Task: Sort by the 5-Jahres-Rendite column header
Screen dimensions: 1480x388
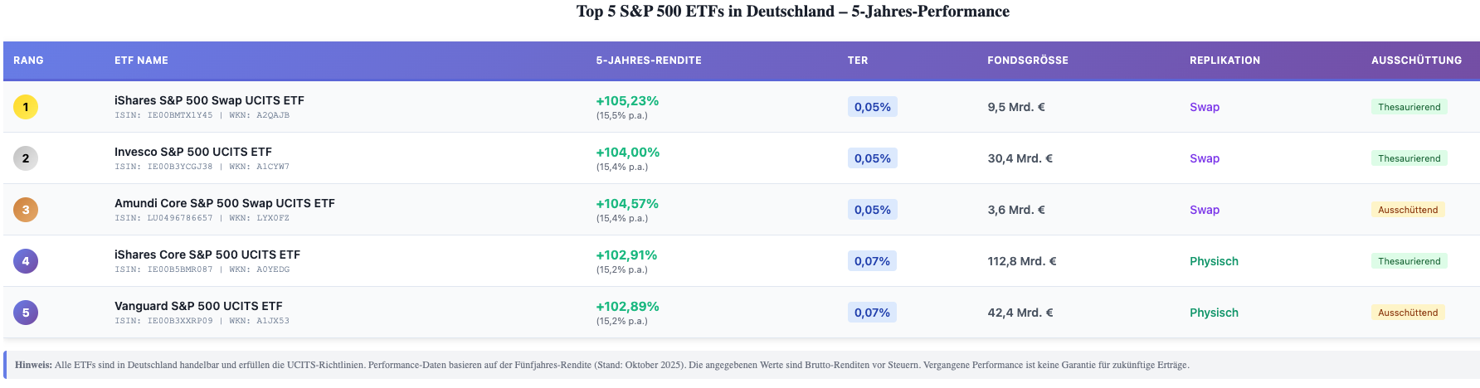Action: pos(648,61)
